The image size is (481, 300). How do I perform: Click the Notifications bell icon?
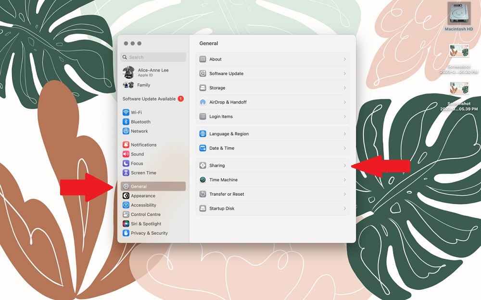[126, 144]
